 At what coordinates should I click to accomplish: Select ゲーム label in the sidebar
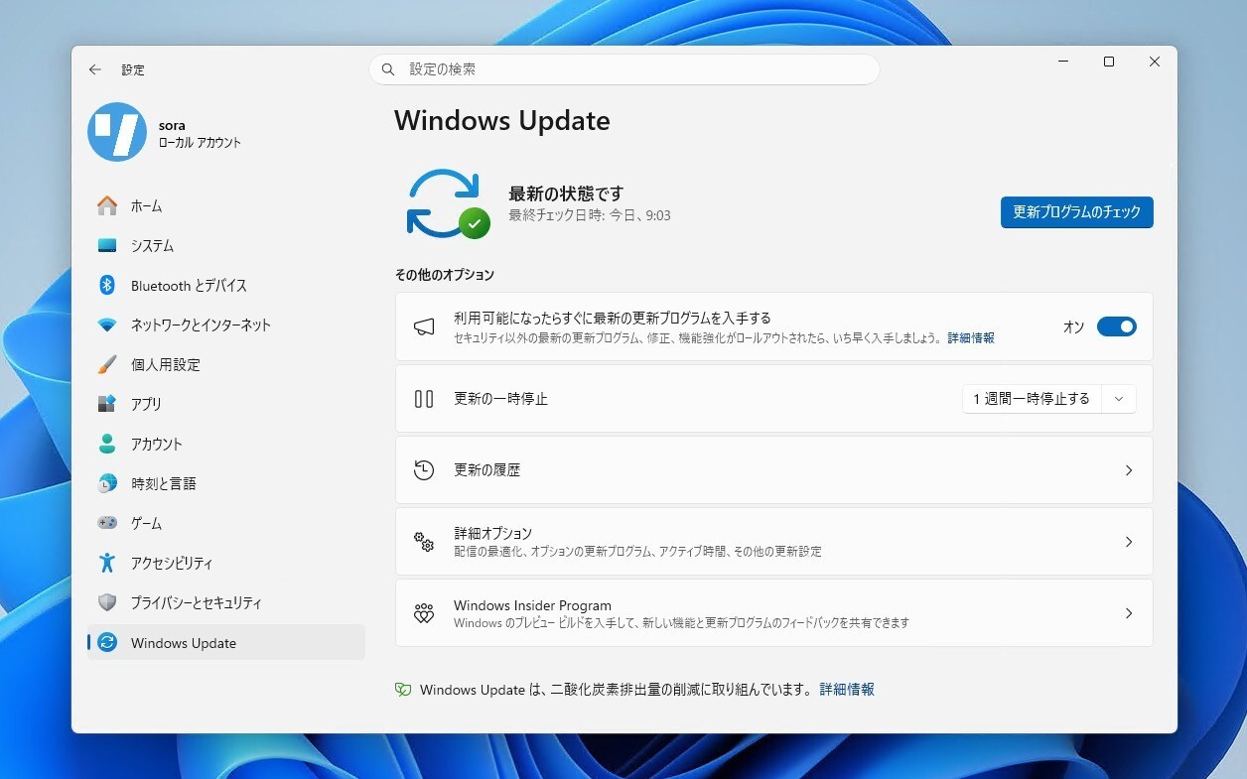point(146,523)
